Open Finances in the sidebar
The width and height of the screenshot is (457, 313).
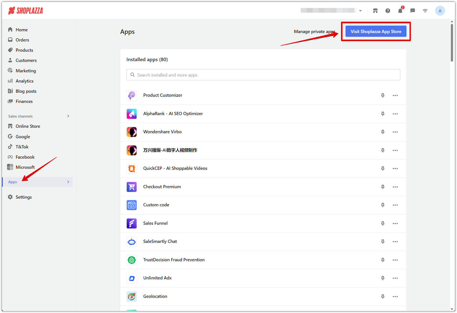(x=24, y=102)
